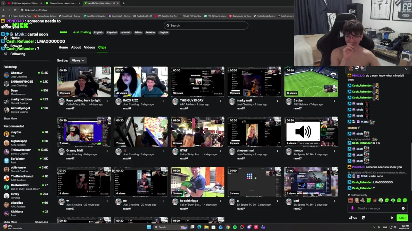
Task: Open a new browser tab
Action: pyautogui.click(x=124, y=3)
